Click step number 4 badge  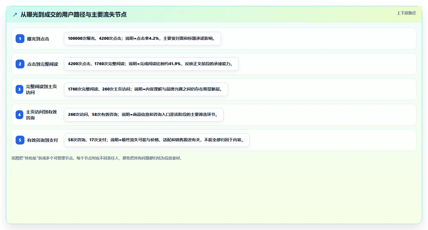click(x=19, y=115)
